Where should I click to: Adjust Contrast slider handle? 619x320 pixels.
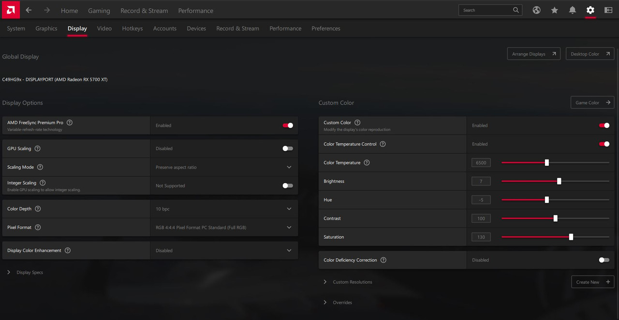click(555, 218)
